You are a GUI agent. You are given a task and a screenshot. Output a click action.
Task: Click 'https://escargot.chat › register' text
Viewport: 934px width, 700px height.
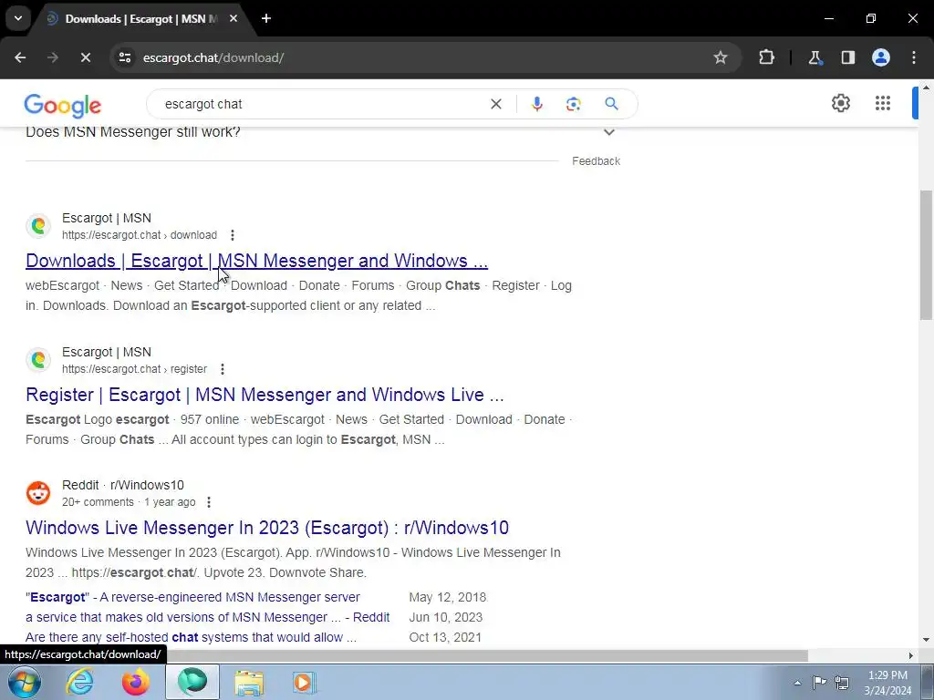coord(135,369)
